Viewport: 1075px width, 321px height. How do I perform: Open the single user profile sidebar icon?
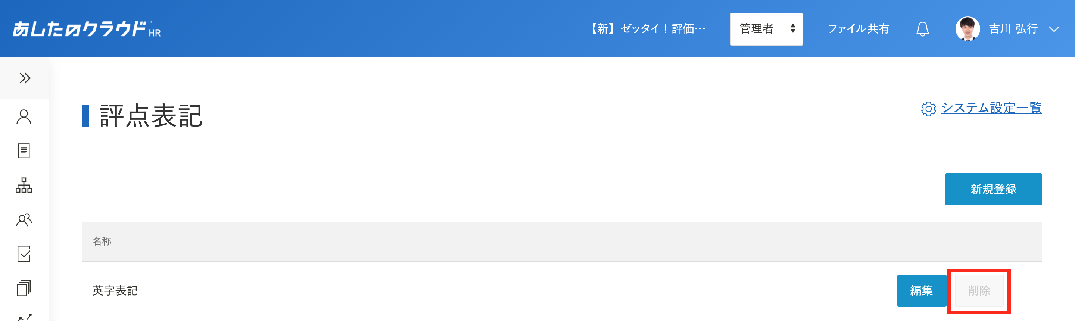pyautogui.click(x=24, y=117)
